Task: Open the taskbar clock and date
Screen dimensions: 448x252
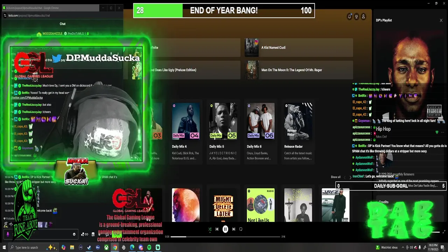Action: tap(433, 247)
